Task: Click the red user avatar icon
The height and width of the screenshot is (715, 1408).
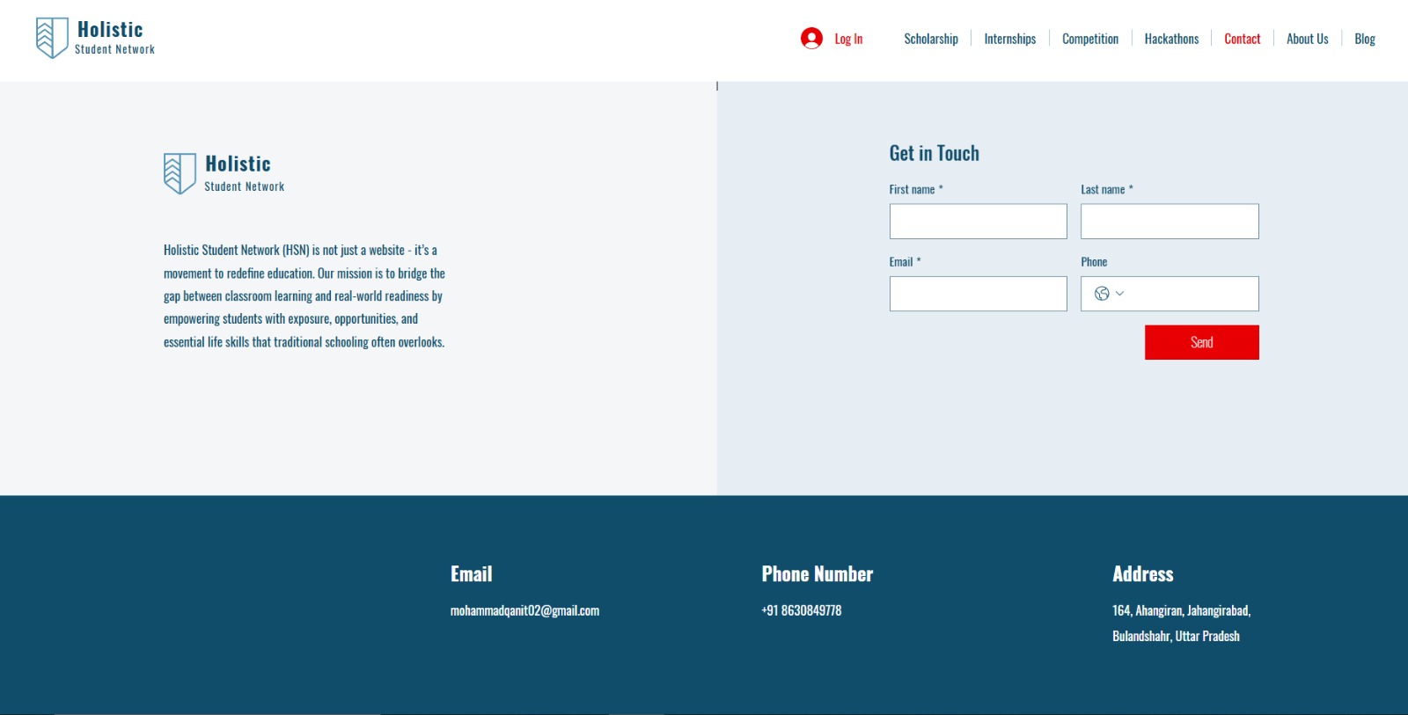Action: coord(811,39)
